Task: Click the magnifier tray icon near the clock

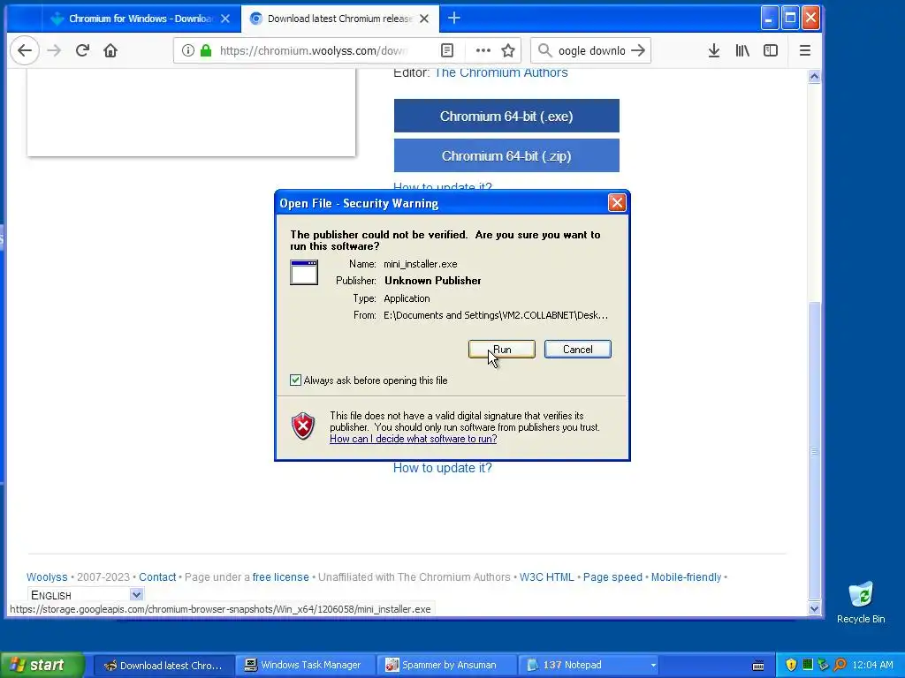Action: [x=840, y=665]
